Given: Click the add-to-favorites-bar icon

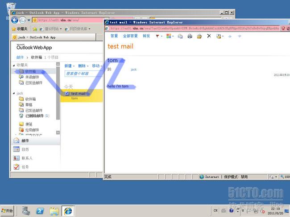Looking at the screenshot, I should pos(35,29).
